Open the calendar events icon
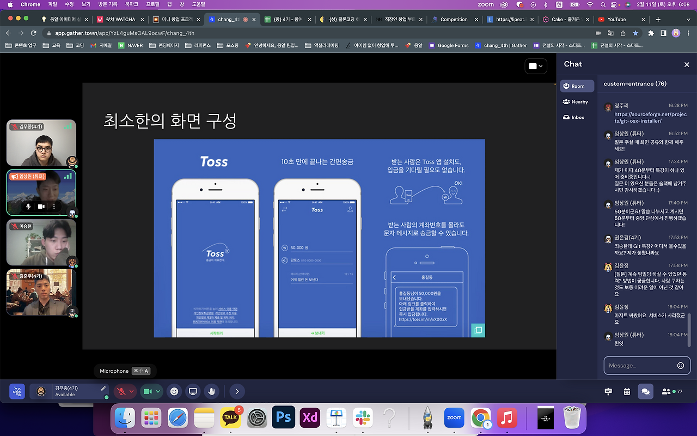The height and width of the screenshot is (436, 697). (626, 391)
